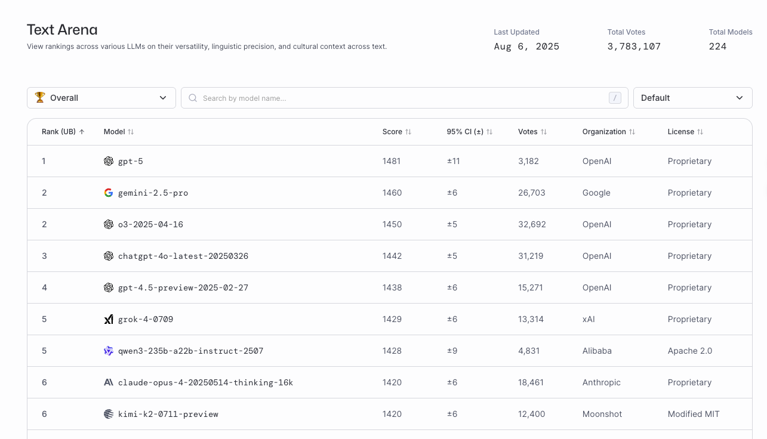Click the Alibaba organization cell

click(597, 351)
